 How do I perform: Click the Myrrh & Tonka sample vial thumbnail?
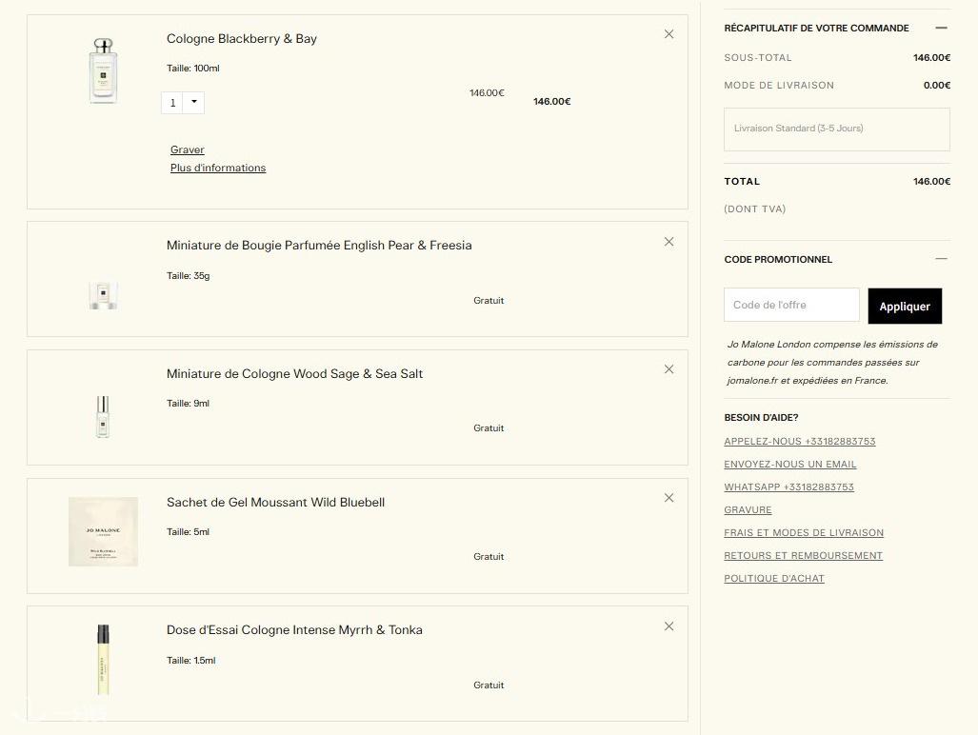coord(103,660)
